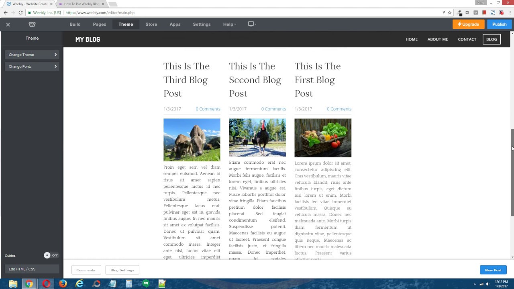Viewport: 514px width, 289px height.
Task: Open Chrome's three-dot menu
Action: (509, 12)
